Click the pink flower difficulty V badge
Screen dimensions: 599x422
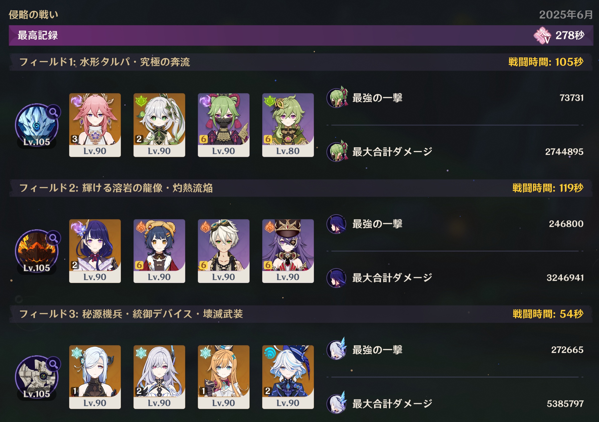[542, 35]
